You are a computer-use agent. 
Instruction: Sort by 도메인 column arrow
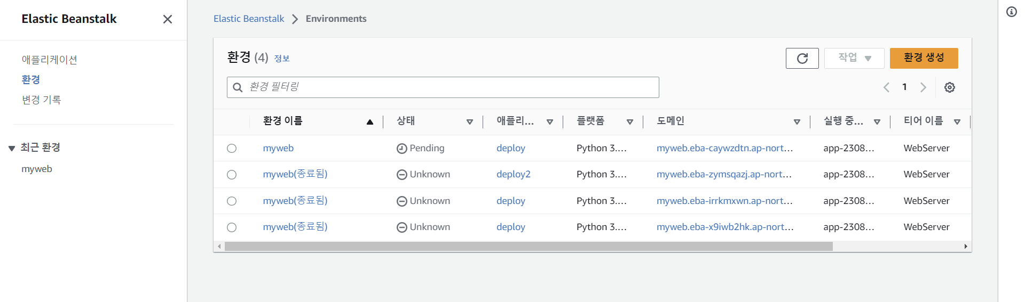point(797,122)
